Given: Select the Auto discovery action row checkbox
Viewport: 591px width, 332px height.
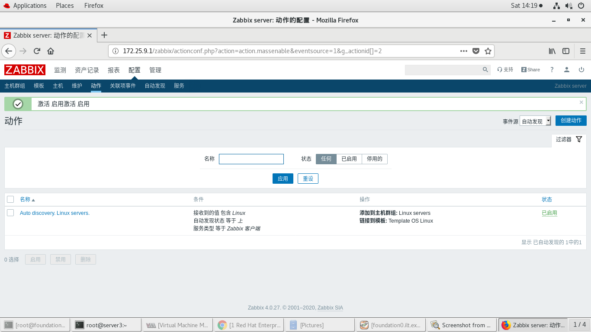Looking at the screenshot, I should (x=10, y=213).
